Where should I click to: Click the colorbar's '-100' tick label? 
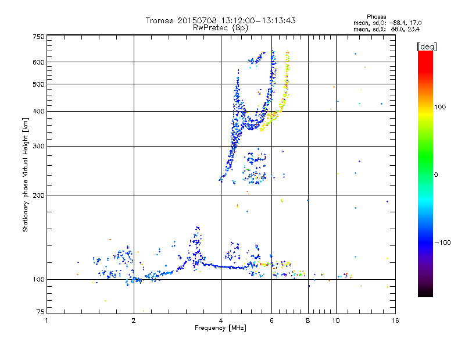click(x=442, y=243)
